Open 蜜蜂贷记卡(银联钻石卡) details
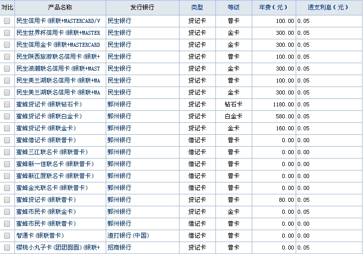 click(x=49, y=104)
